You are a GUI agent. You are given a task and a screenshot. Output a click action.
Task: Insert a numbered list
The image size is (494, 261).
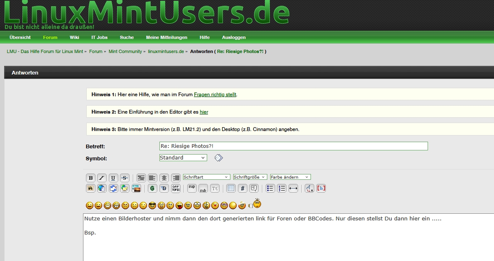tap(281, 188)
